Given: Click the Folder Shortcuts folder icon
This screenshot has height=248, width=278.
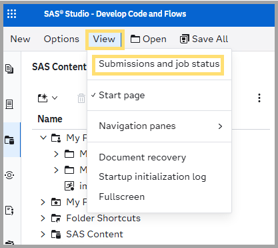Looking at the screenshot, I should [x=56, y=219].
